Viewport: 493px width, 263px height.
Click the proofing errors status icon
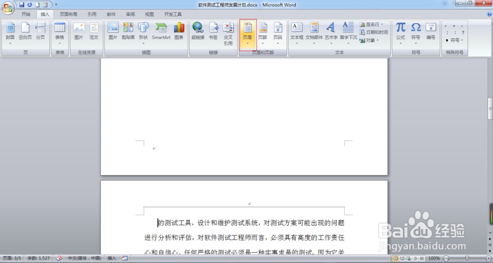tap(59, 258)
